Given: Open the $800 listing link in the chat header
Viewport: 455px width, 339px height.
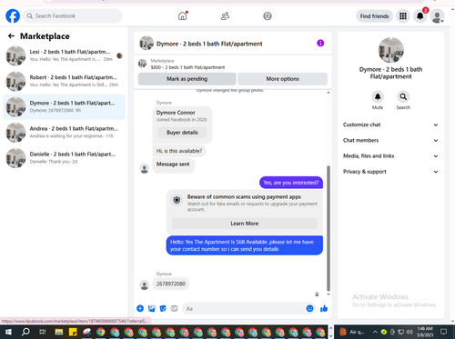Looking at the screenshot, I should click(187, 67).
